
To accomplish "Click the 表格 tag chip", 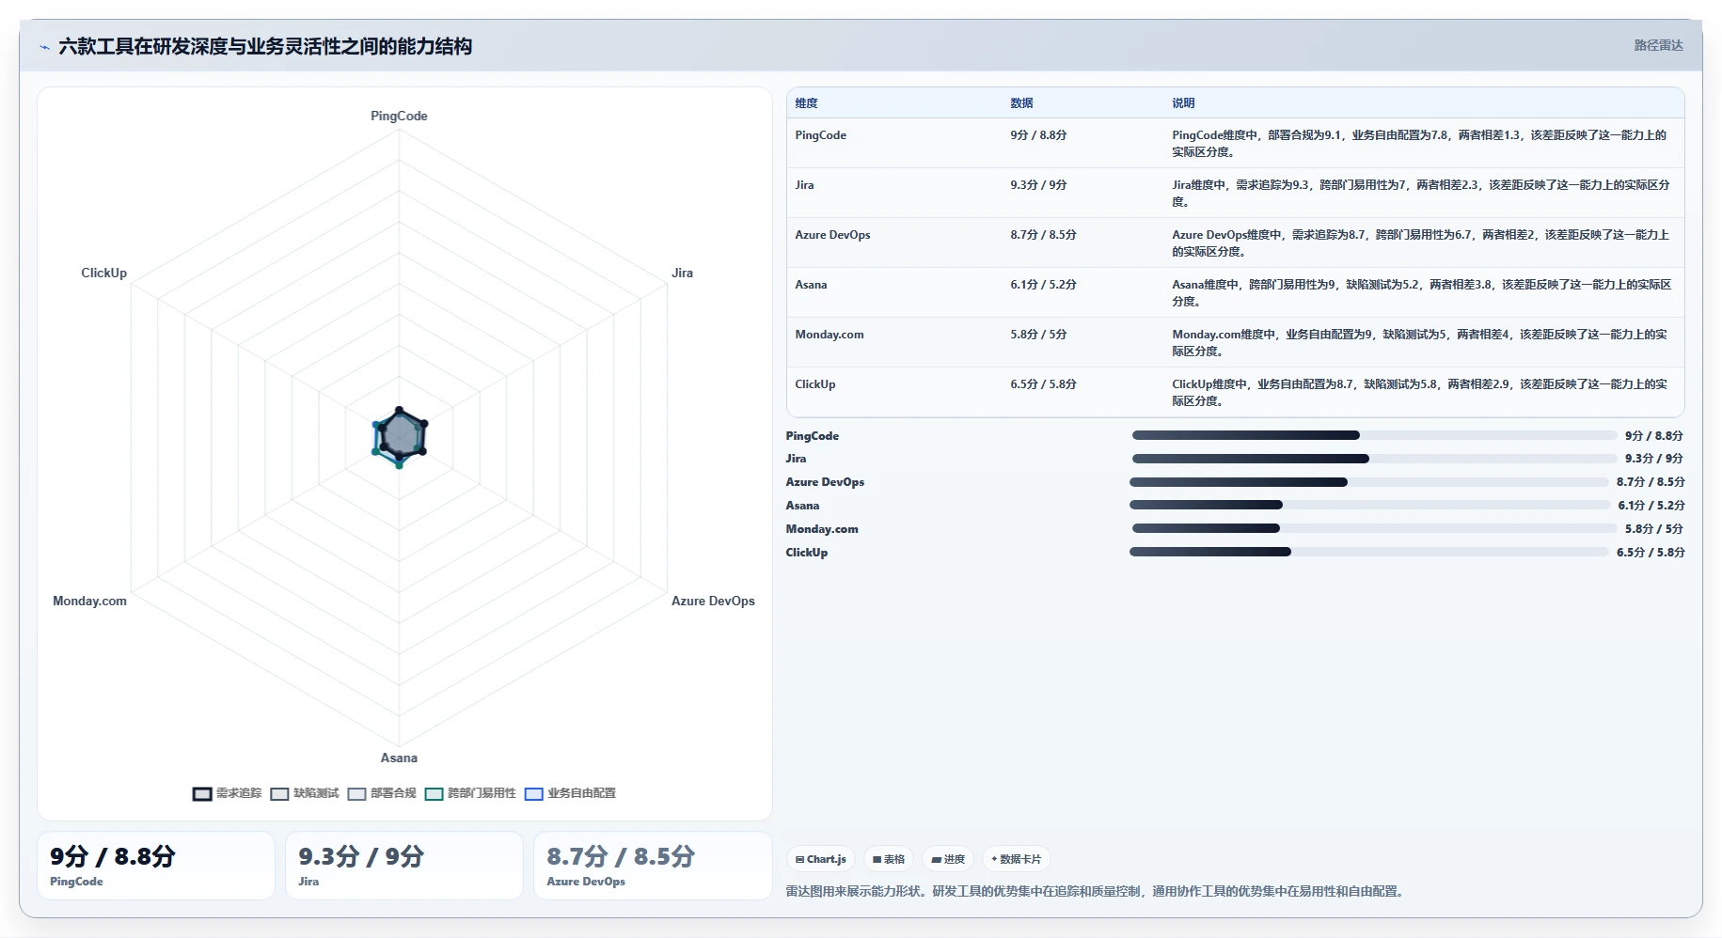I will tap(889, 859).
